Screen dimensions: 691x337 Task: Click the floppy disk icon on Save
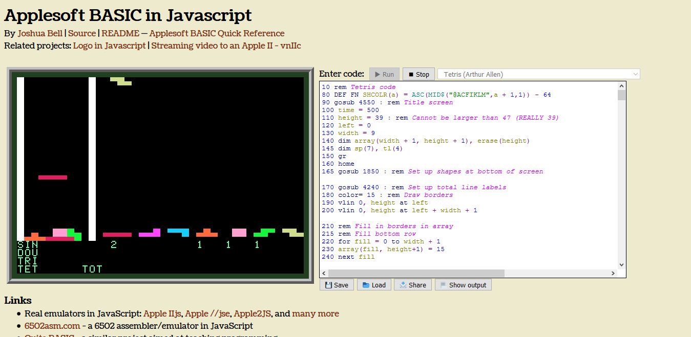click(328, 285)
